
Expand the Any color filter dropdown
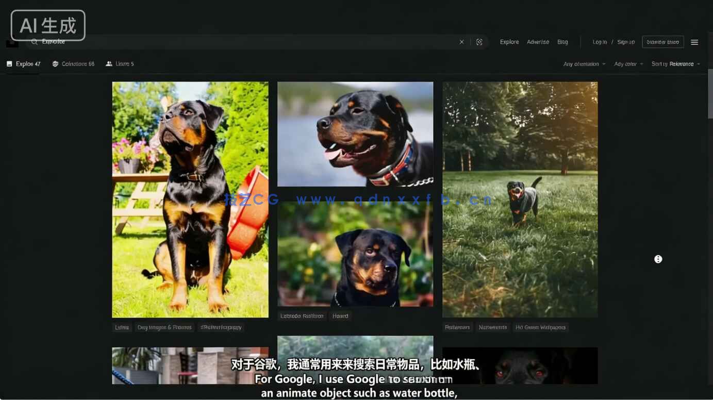coord(628,64)
